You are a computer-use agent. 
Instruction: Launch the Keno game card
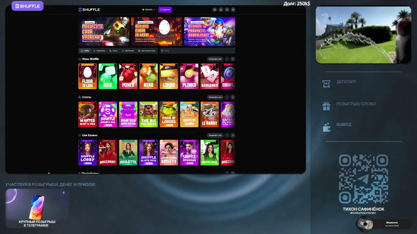coord(149,76)
